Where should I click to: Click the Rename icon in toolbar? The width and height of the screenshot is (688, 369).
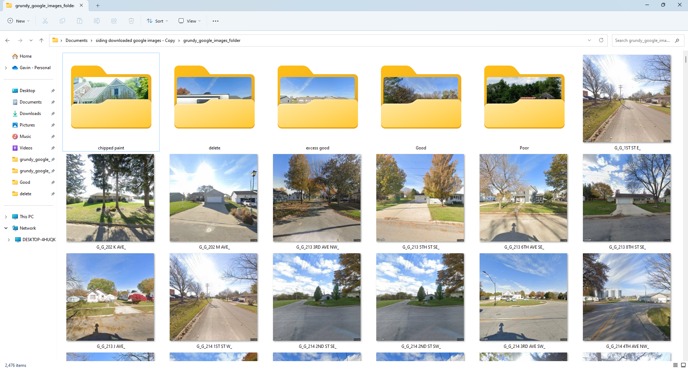tap(97, 21)
